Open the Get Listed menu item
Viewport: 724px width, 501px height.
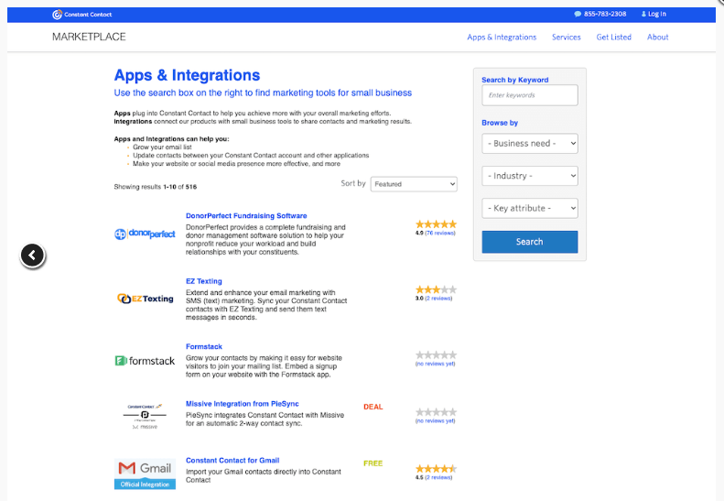613,37
